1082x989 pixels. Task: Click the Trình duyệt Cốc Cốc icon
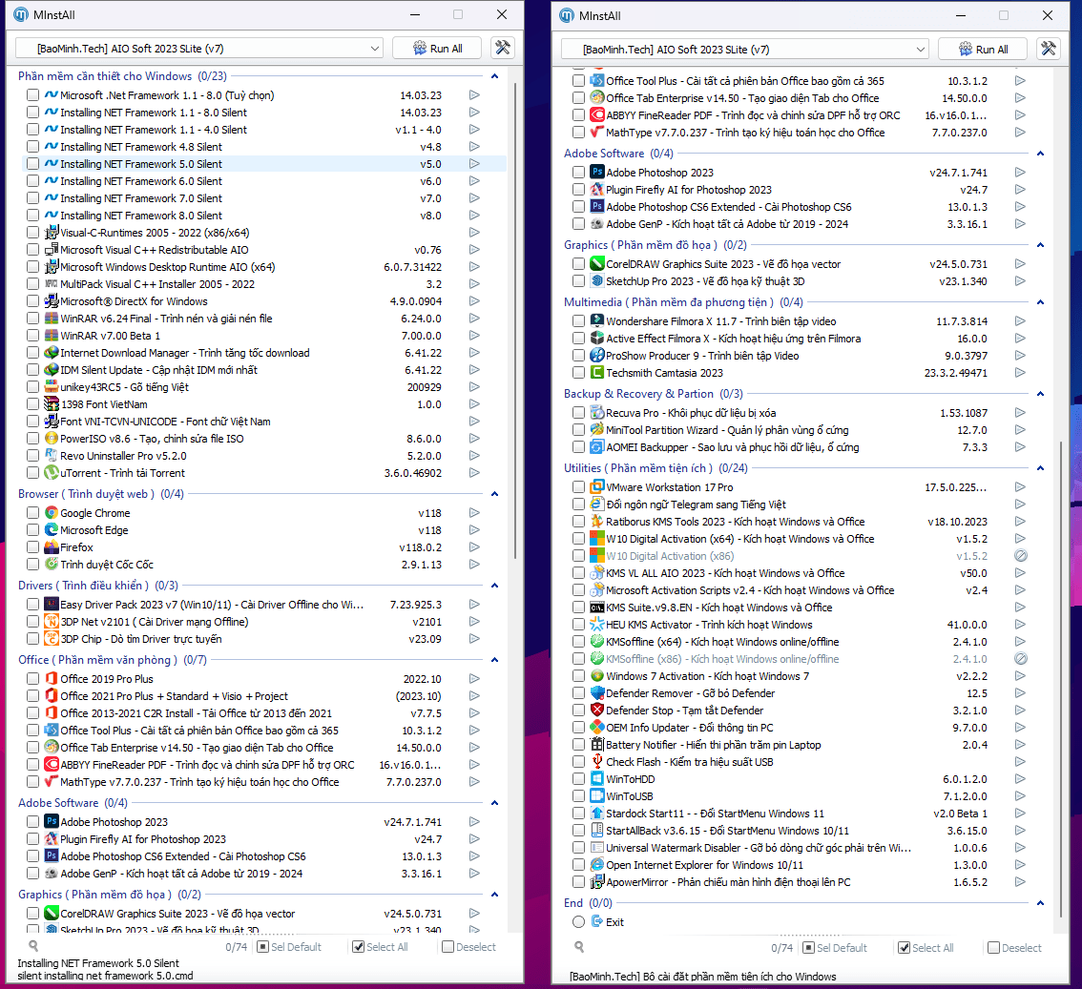tap(52, 565)
